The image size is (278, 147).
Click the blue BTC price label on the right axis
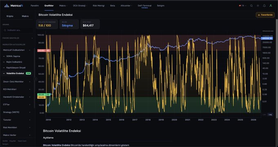(x=267, y=38)
